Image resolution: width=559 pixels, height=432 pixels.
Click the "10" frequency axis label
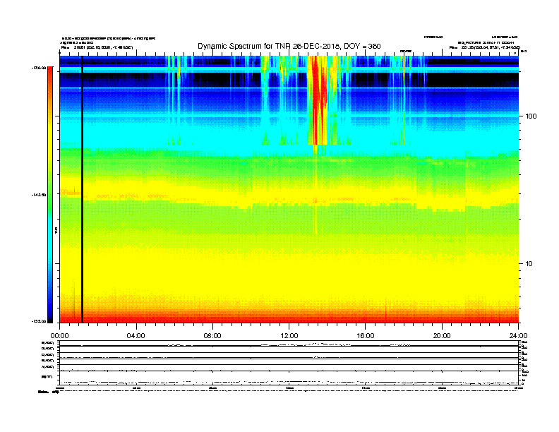tap(529, 264)
